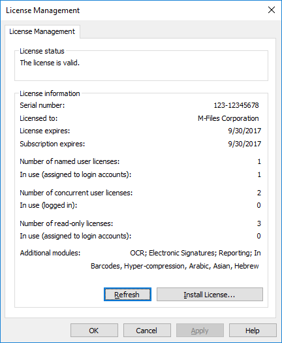This screenshot has width=282, height=343.
Task: Click 'The license is valid.' status text
Action: 50,63
